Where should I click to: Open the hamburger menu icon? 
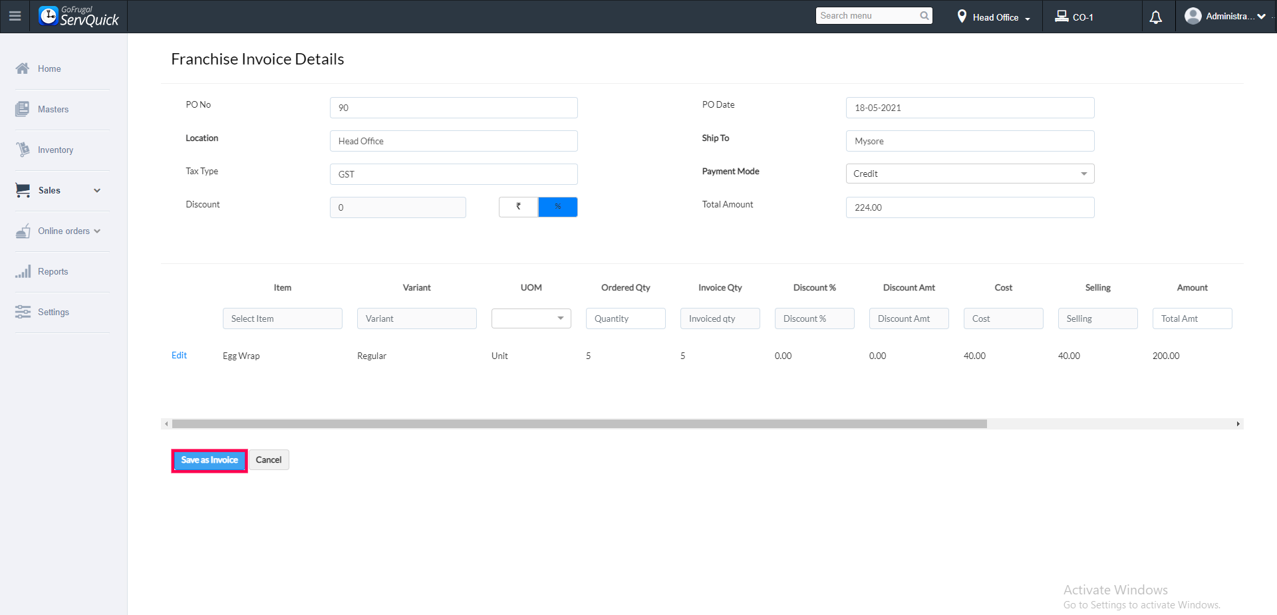tap(15, 16)
